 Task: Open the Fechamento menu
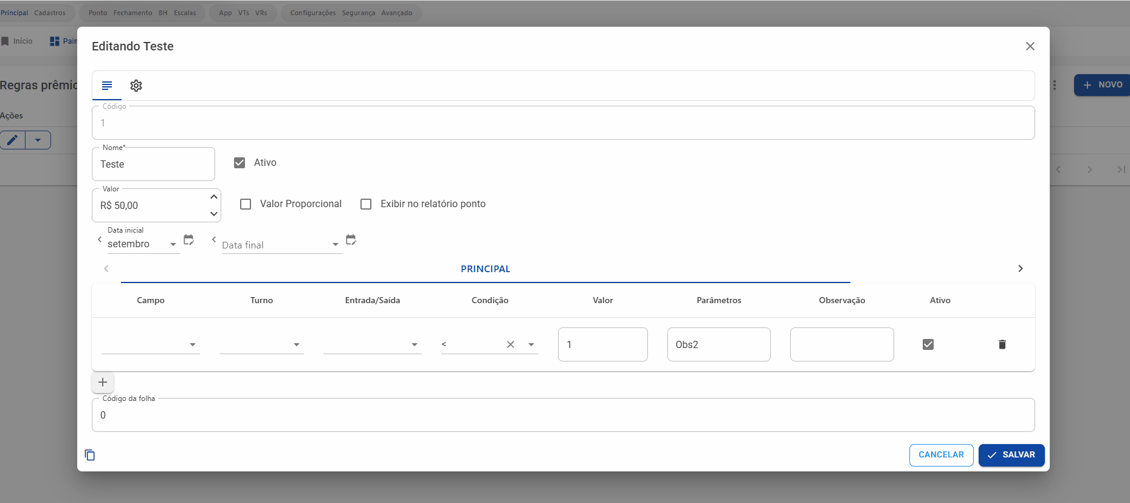(133, 13)
